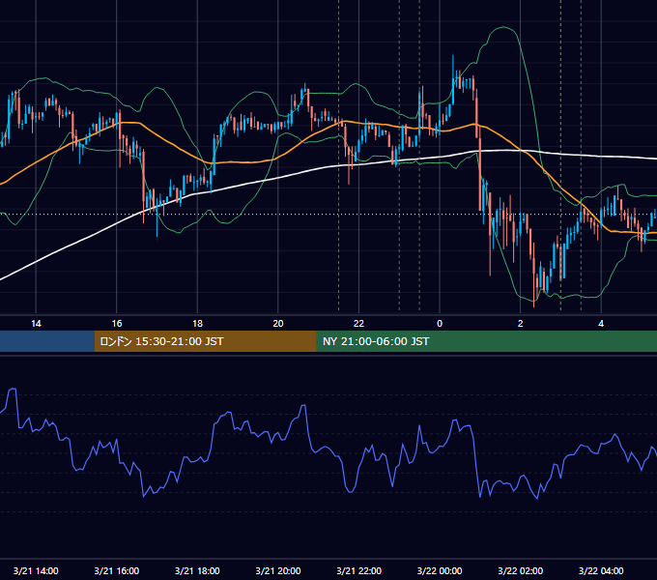The width and height of the screenshot is (657, 580).
Task: Click the hour label 4 on the price chart axis
Action: (601, 324)
